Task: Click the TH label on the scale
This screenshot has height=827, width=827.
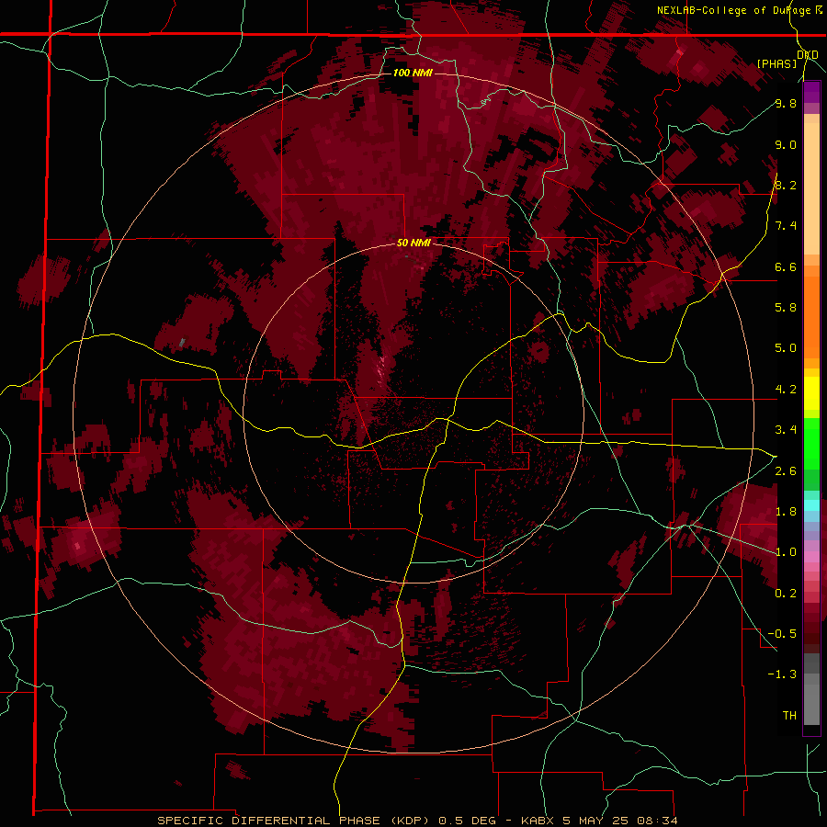Action: coord(789,716)
